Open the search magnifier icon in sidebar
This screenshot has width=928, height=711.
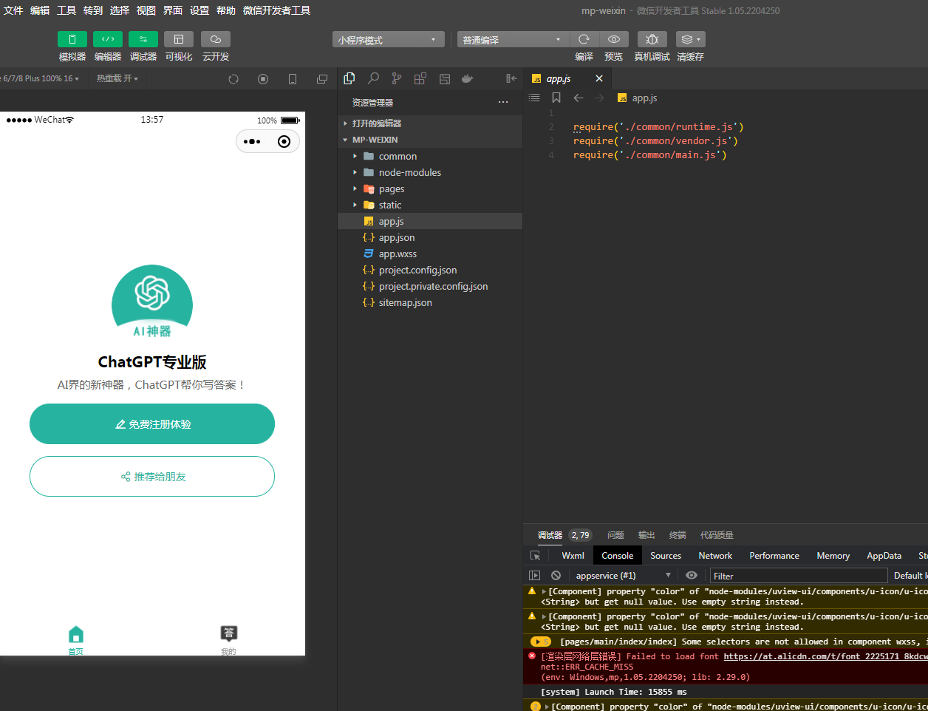[373, 78]
